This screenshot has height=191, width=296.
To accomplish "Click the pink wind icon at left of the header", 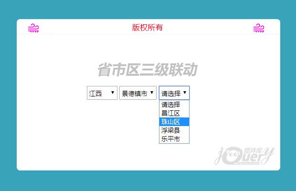I will click(33, 28).
